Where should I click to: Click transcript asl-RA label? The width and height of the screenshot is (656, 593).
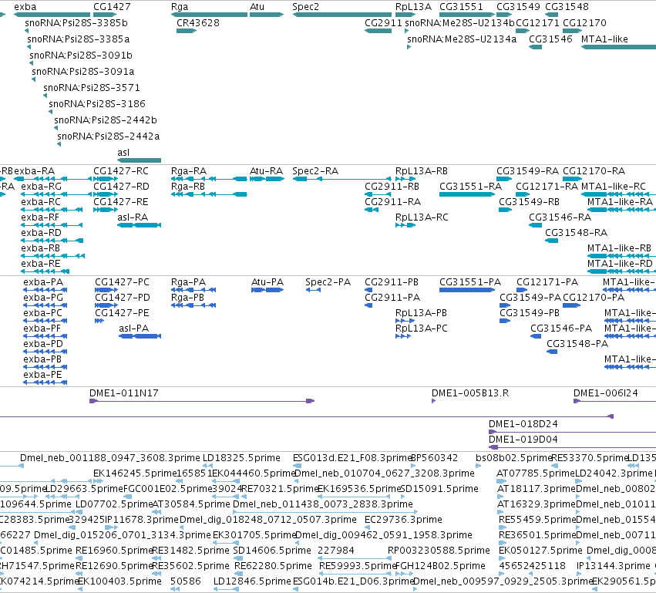tap(133, 217)
